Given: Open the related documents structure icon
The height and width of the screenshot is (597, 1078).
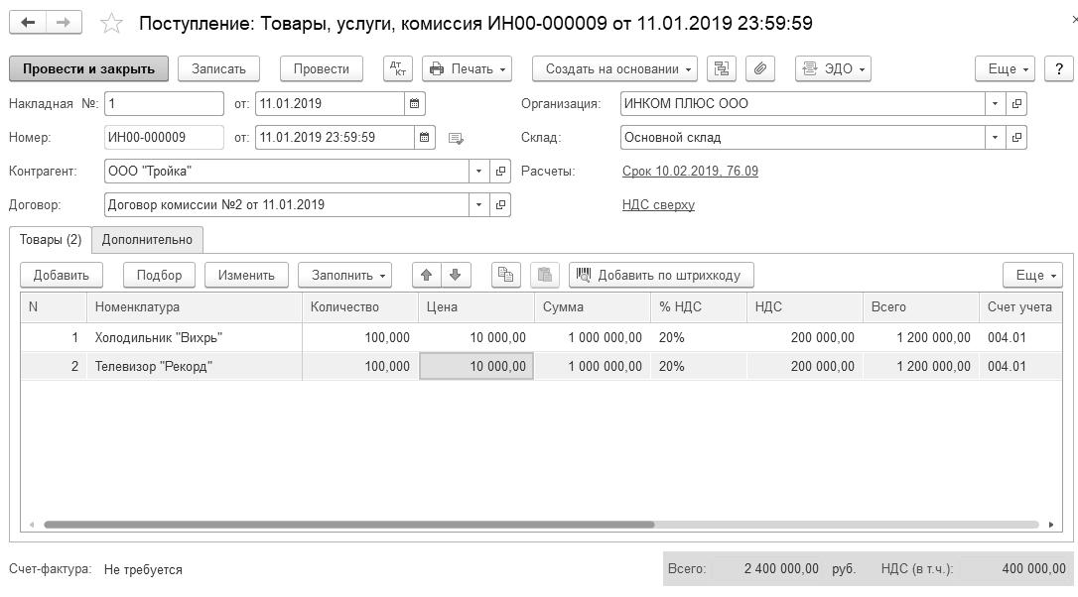Looking at the screenshot, I should click(x=722, y=68).
